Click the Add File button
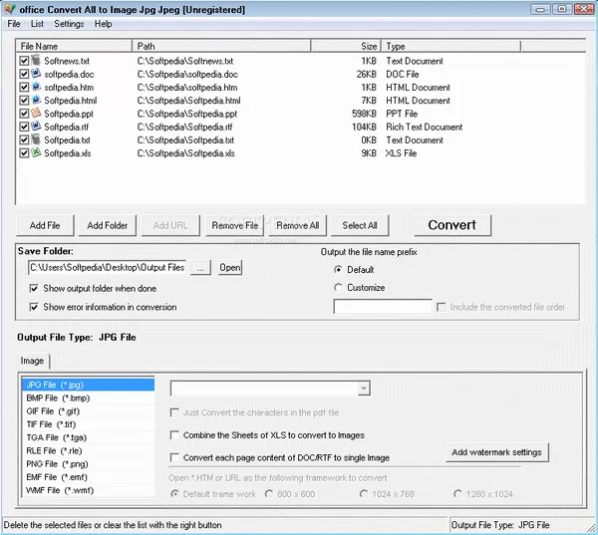Image resolution: width=598 pixels, height=535 pixels. coord(45,225)
